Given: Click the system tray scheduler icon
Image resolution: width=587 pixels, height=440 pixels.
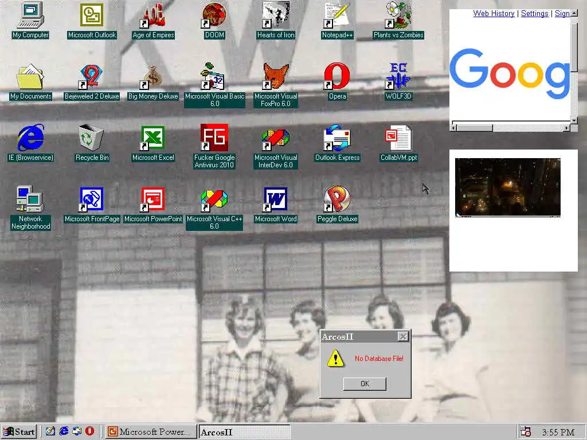Looking at the screenshot, I should pos(526,432).
